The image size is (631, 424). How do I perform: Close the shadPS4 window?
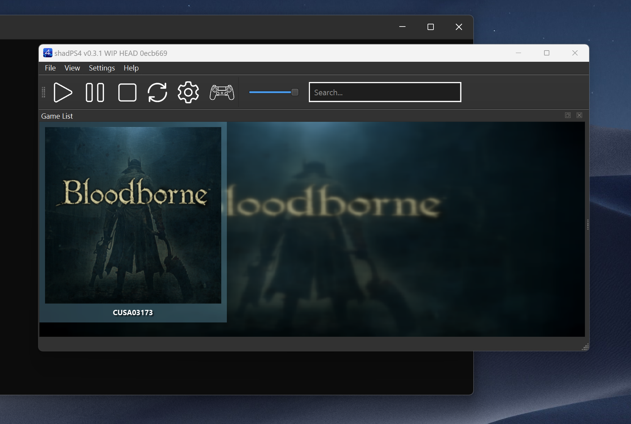pos(575,53)
